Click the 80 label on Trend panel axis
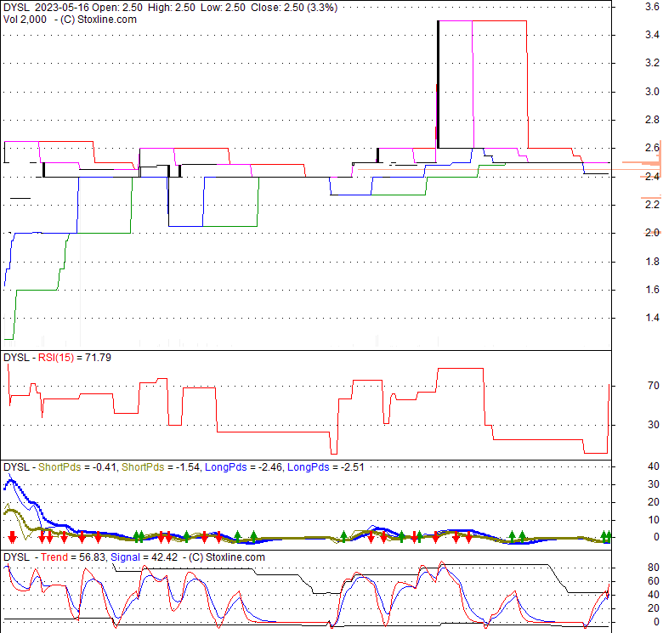The width and height of the screenshot is (663, 633). click(654, 568)
